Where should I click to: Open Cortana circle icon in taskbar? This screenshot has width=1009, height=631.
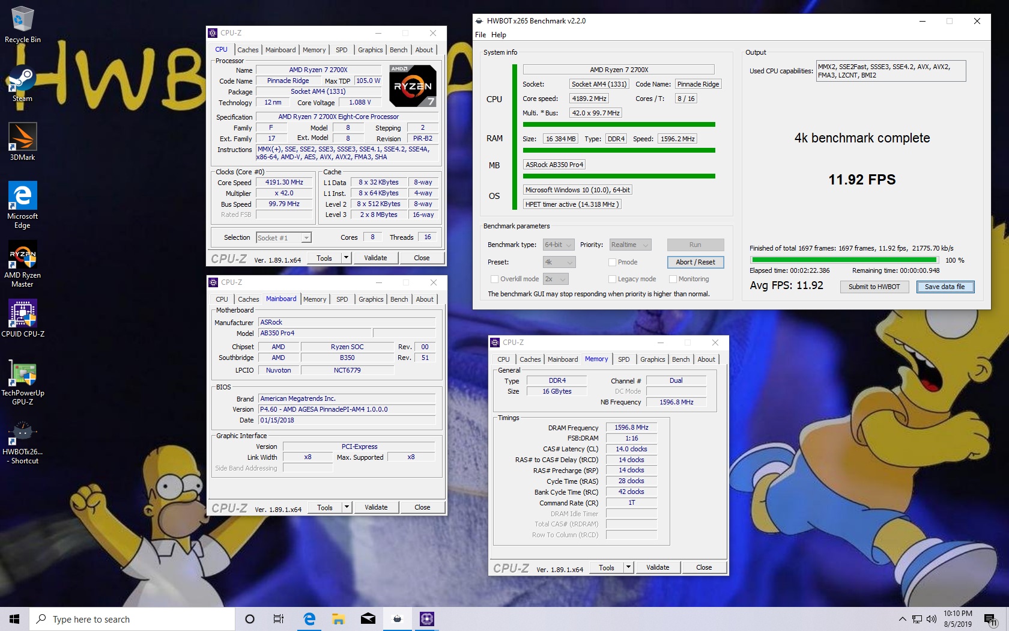point(250,619)
